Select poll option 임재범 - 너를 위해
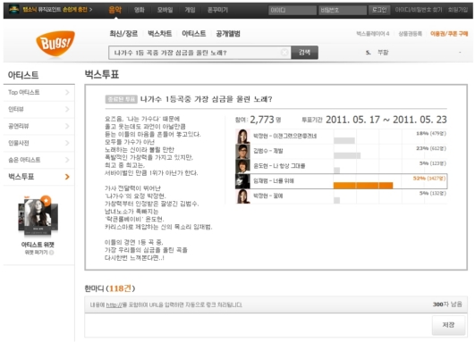The width and height of the screenshot is (475, 342). pos(274,181)
